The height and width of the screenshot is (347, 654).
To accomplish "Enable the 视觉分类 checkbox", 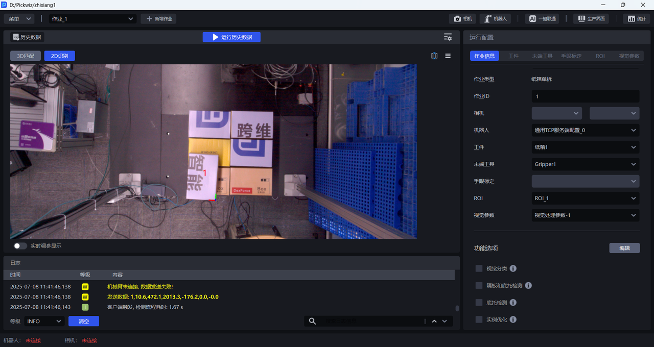I will (479, 268).
